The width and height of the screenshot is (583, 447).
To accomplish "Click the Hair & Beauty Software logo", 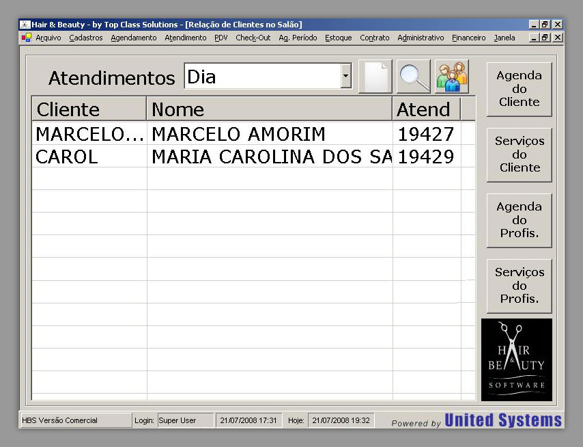I will click(x=517, y=360).
